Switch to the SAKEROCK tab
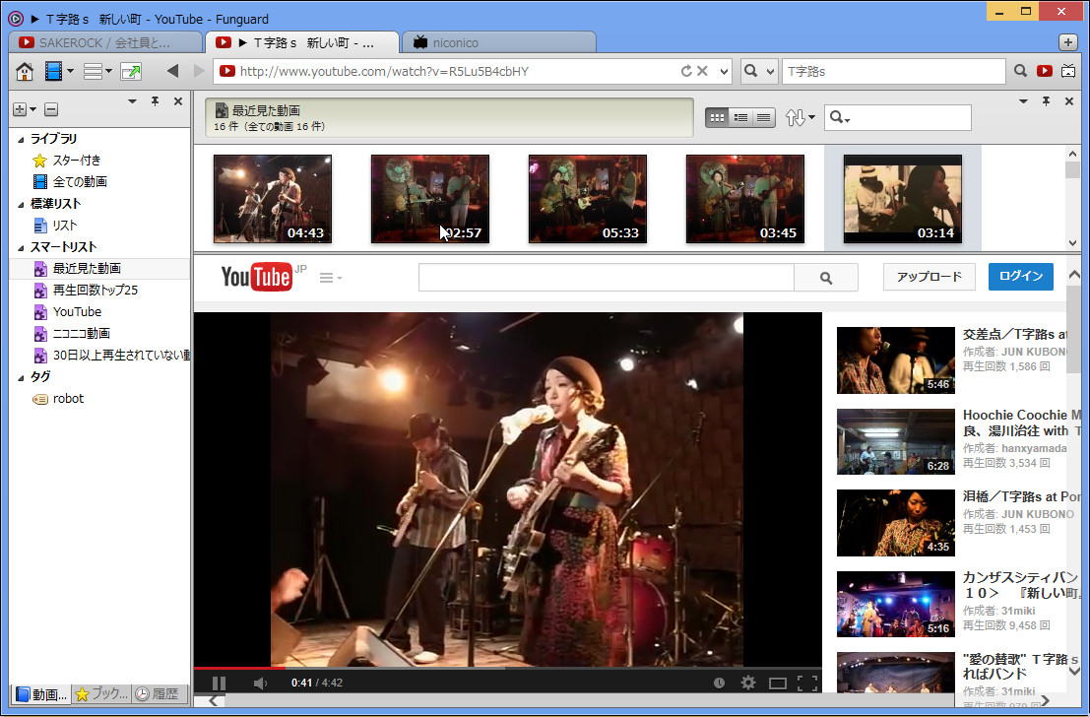The image size is (1090, 717). [x=104, y=42]
